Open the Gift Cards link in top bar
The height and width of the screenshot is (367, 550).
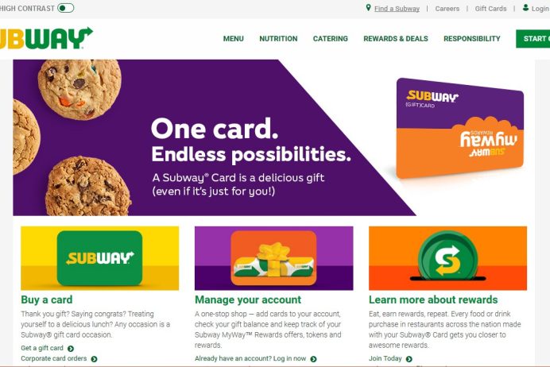click(490, 9)
